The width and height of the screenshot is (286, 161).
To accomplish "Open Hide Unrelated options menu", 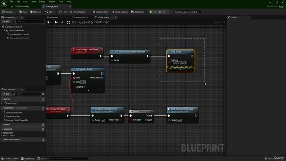I will (x=88, y=12).
